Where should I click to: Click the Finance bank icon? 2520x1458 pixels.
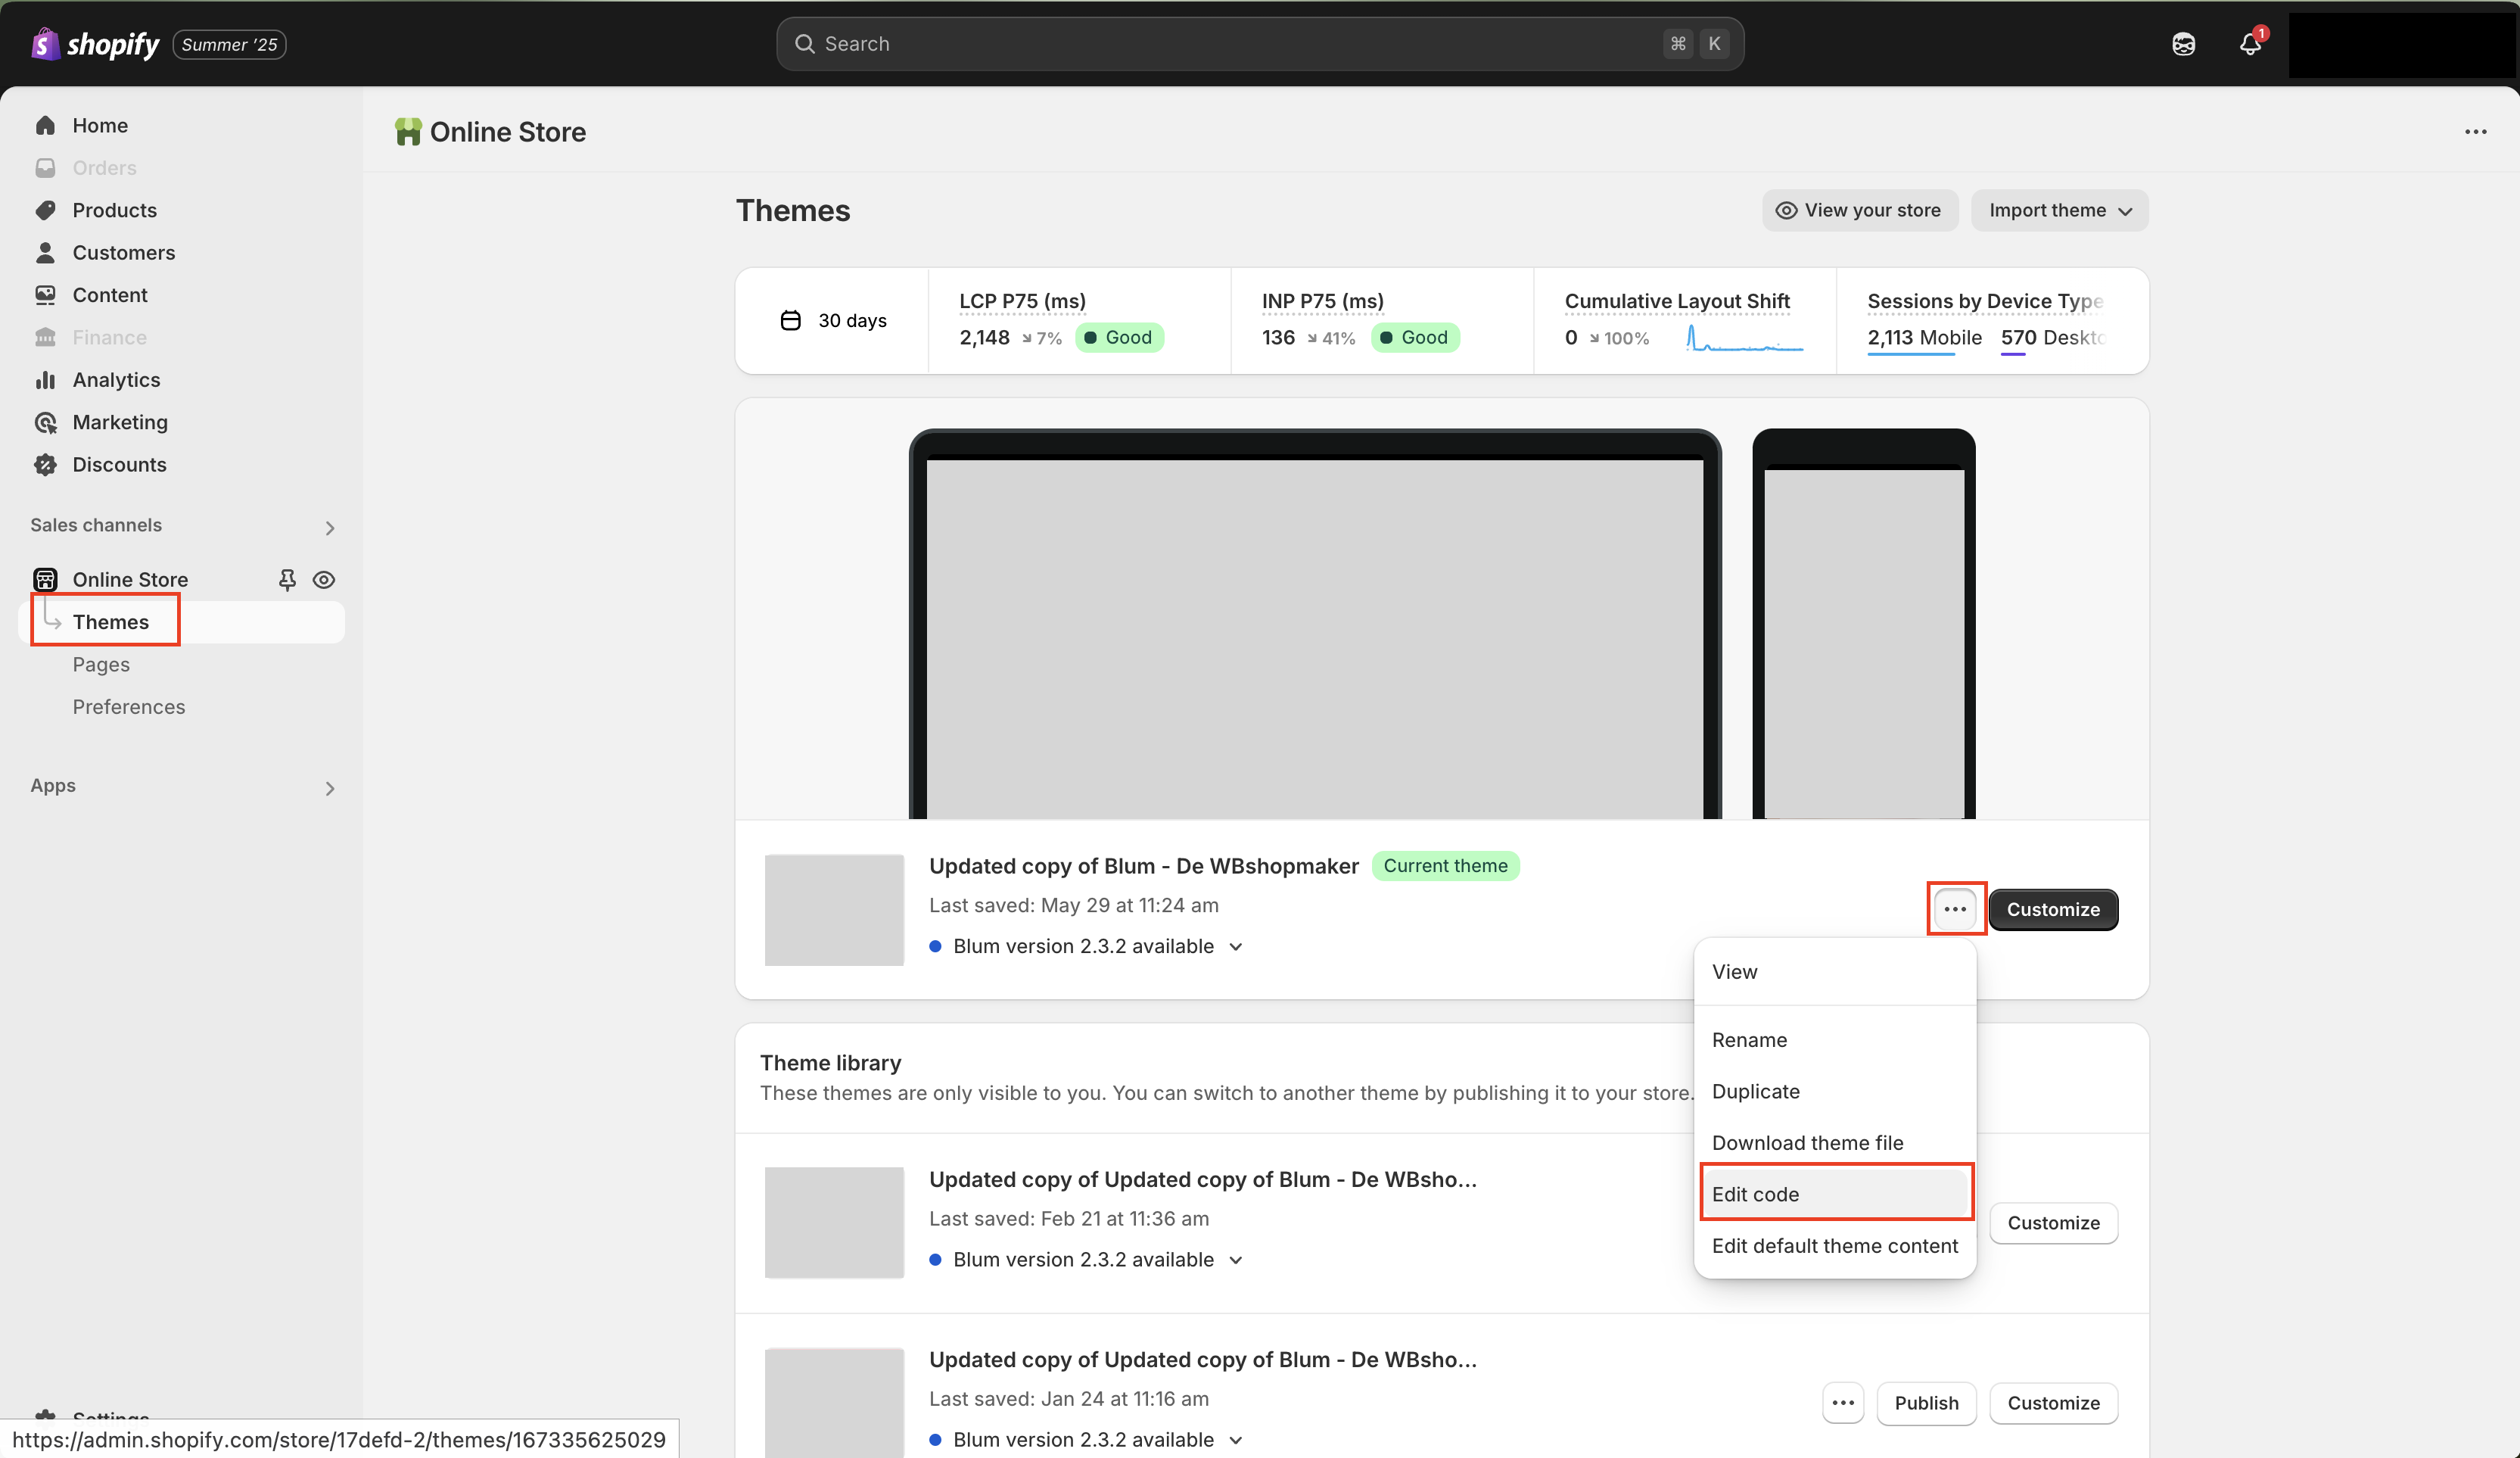click(x=45, y=337)
